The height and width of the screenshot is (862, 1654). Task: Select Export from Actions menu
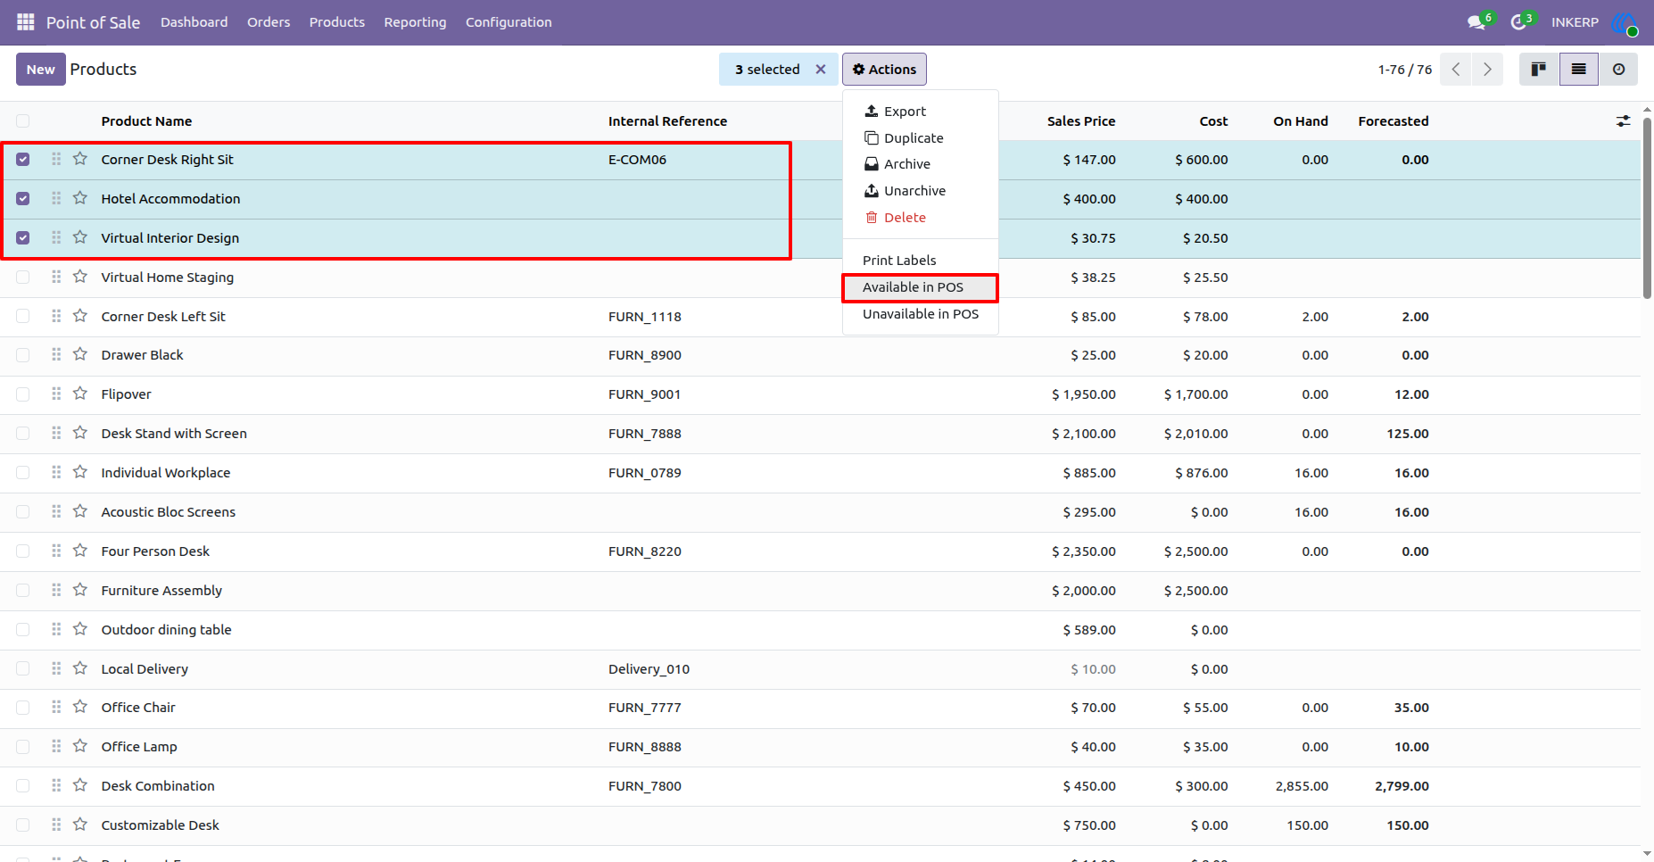(x=920, y=112)
